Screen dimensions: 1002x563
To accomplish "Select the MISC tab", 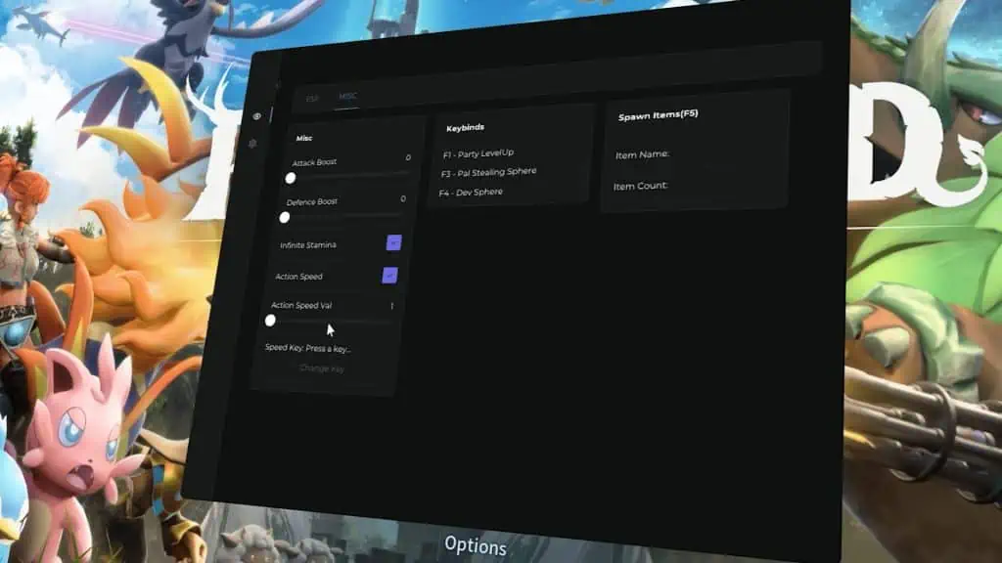I will click(347, 97).
